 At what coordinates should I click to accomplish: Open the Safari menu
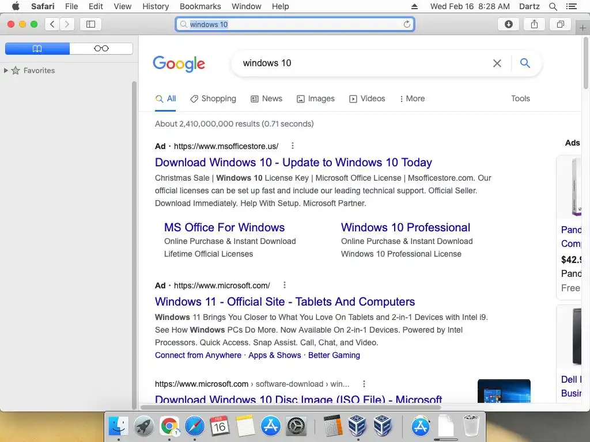[43, 6]
